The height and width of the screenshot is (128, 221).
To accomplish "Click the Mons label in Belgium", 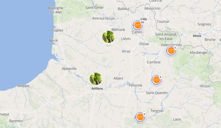I will [x=197, y=36].
